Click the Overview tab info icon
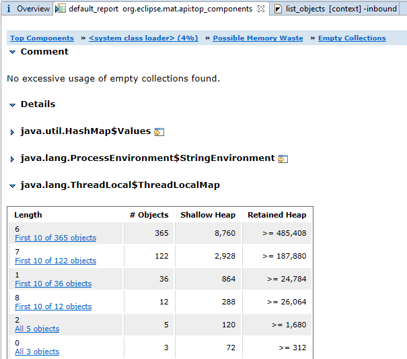Image resolution: width=407 pixels, height=359 pixels. point(9,9)
